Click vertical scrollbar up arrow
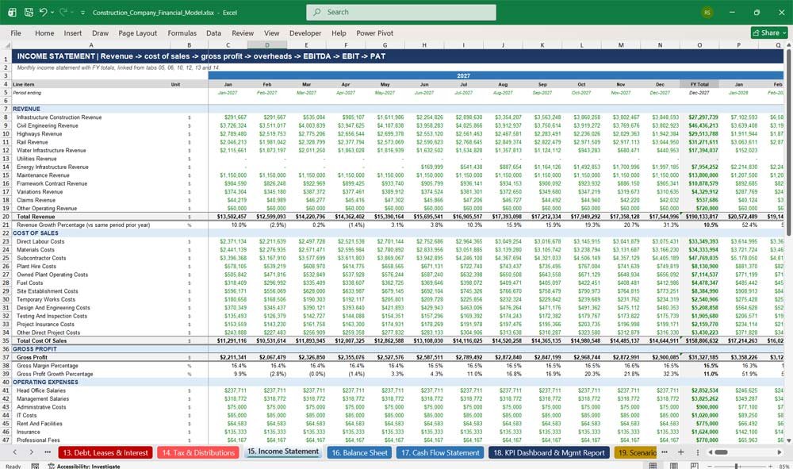Image resolution: width=793 pixels, height=469 pixels. click(788, 45)
